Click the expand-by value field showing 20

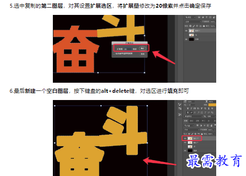tap(127, 49)
